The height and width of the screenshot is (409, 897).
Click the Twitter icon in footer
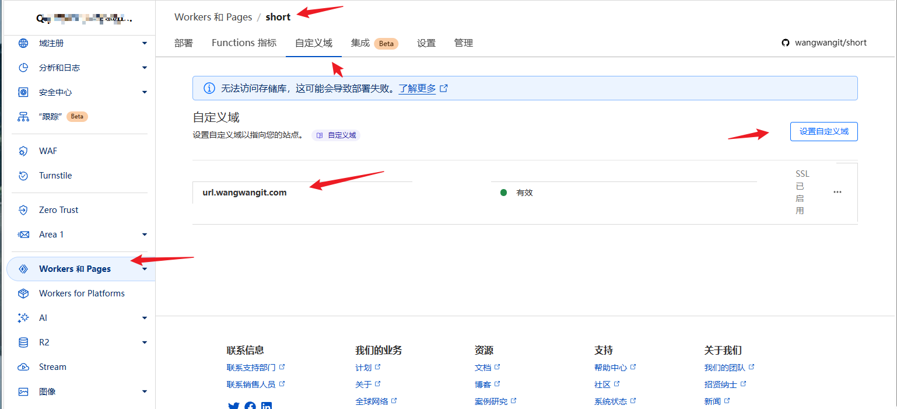pyautogui.click(x=234, y=405)
